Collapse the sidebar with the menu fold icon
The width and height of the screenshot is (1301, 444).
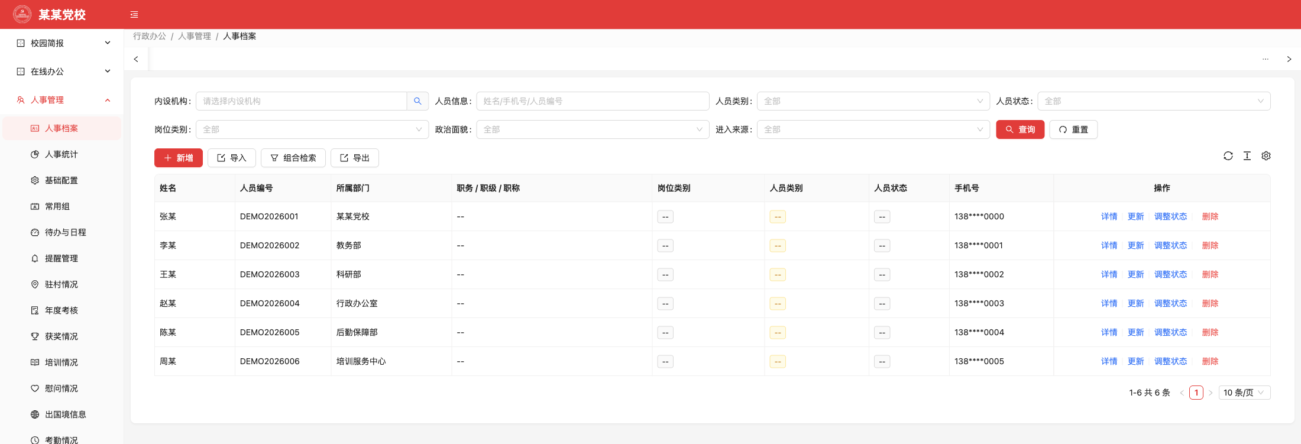134,15
